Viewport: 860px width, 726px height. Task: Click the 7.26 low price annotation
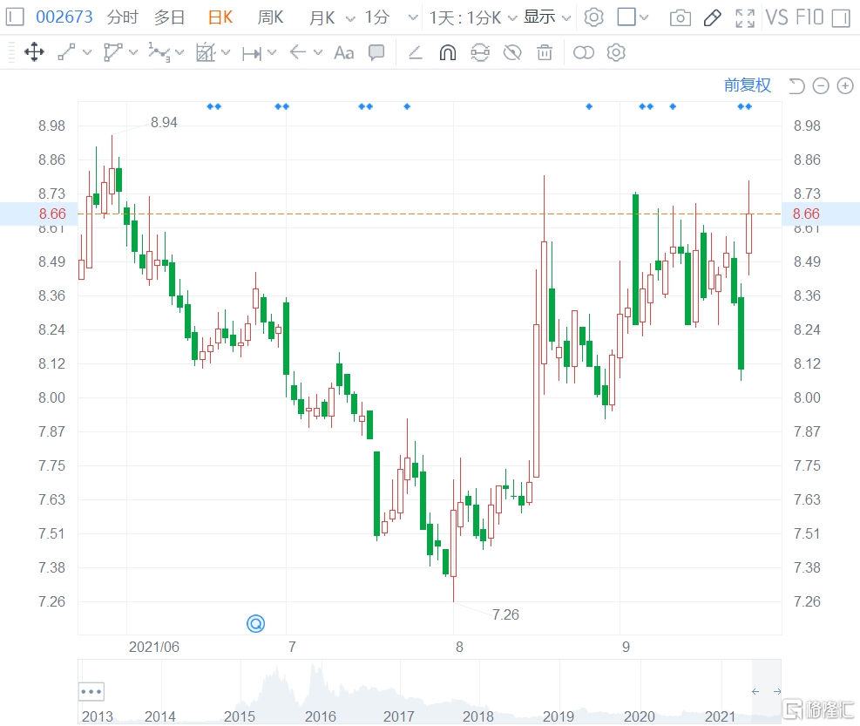tap(505, 614)
